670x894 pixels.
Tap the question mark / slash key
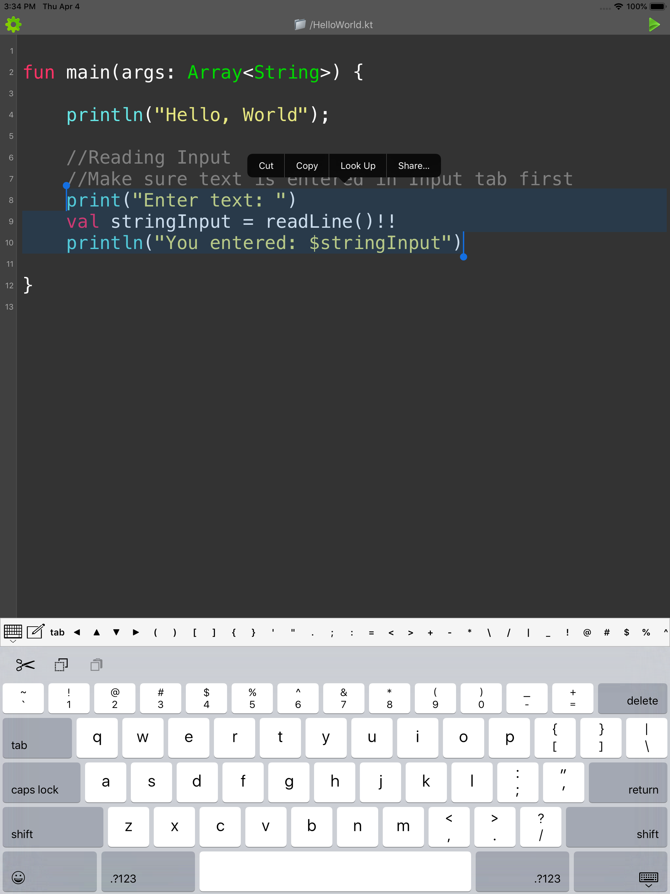tap(541, 827)
